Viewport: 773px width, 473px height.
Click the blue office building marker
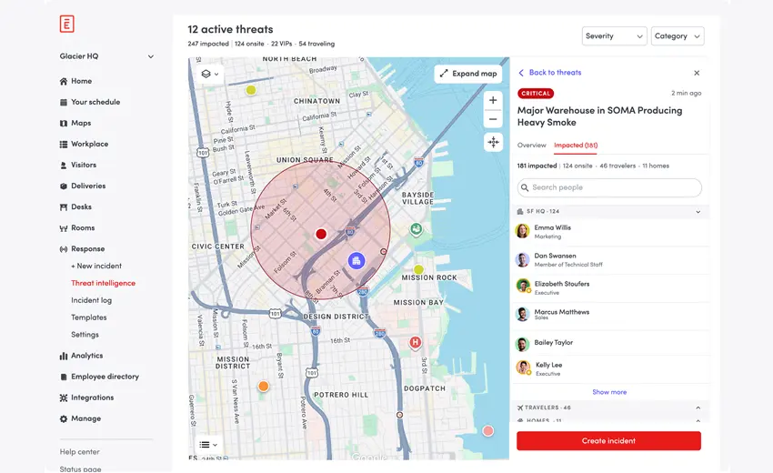coord(356,260)
